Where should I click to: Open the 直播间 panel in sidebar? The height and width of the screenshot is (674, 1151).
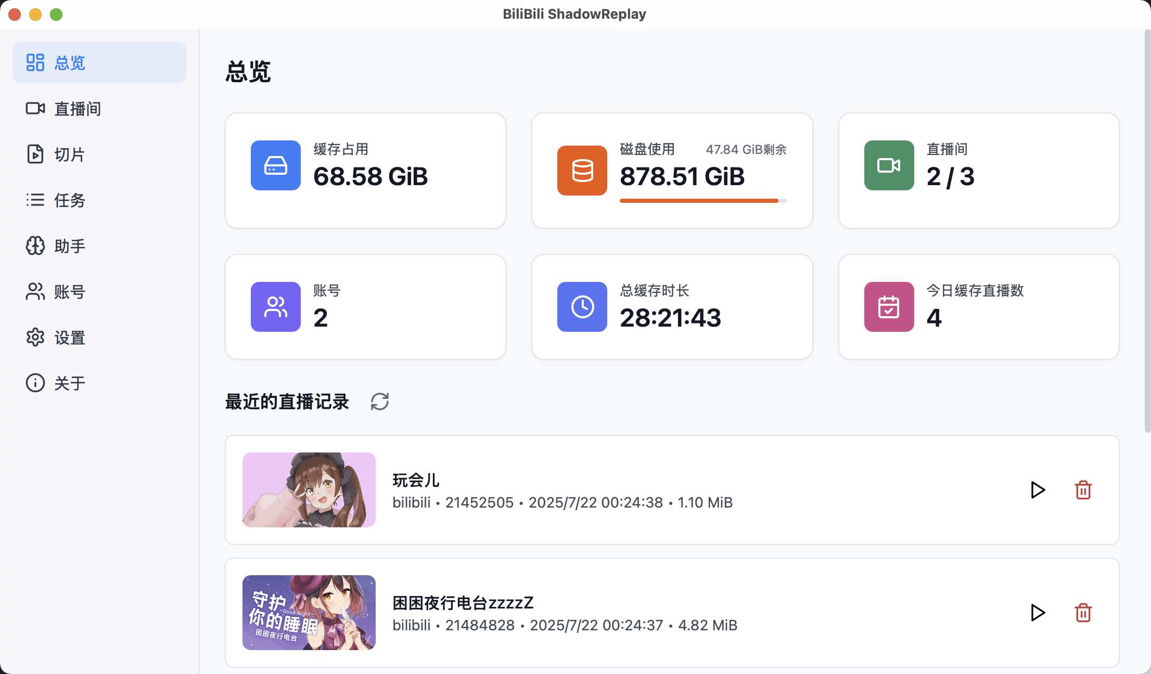78,108
